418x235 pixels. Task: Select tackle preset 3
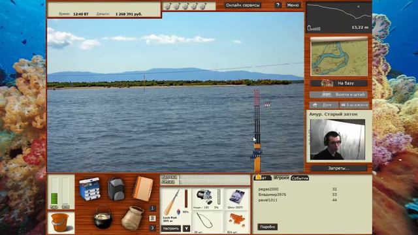152,228
